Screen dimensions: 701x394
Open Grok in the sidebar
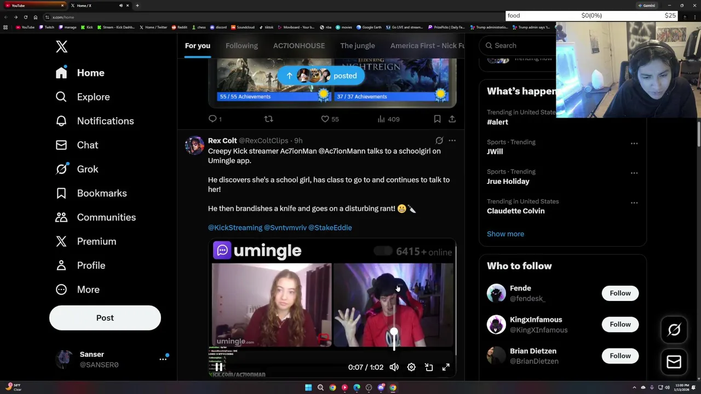pyautogui.click(x=77, y=169)
